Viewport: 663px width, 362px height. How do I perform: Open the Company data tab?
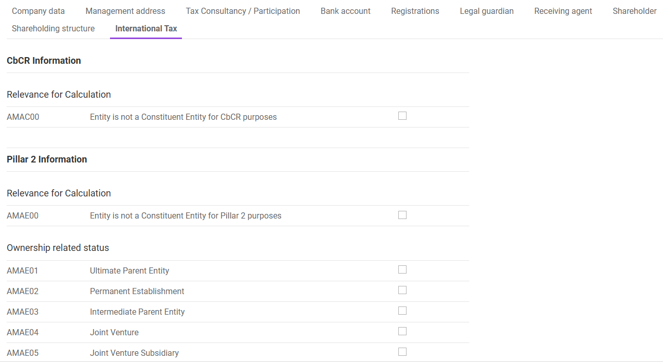[x=38, y=11]
